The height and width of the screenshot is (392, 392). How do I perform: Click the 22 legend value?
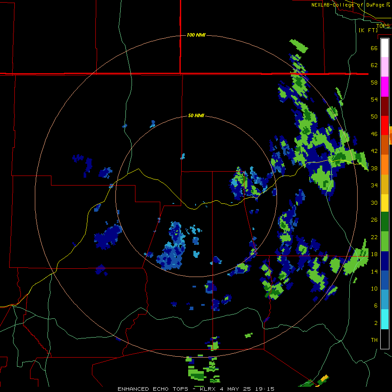pos(374,237)
